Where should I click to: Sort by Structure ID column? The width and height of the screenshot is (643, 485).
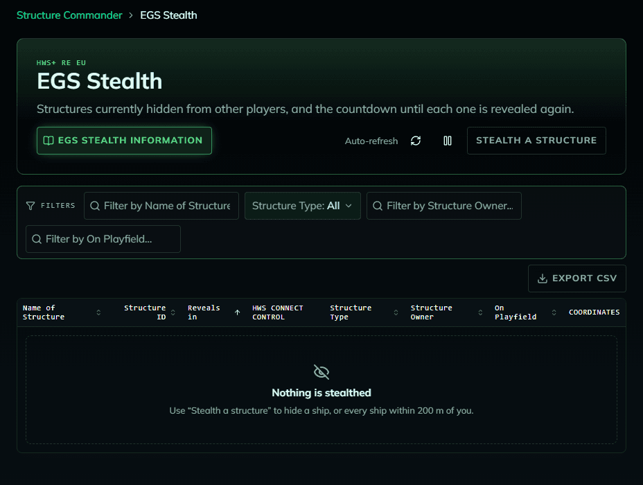click(x=150, y=312)
